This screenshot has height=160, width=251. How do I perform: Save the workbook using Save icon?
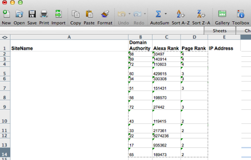point(32,14)
